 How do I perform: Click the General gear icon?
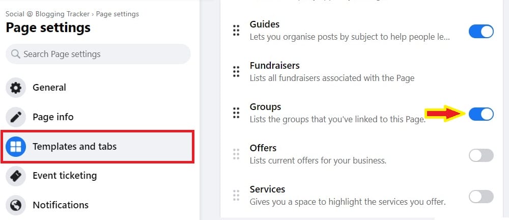click(x=16, y=88)
